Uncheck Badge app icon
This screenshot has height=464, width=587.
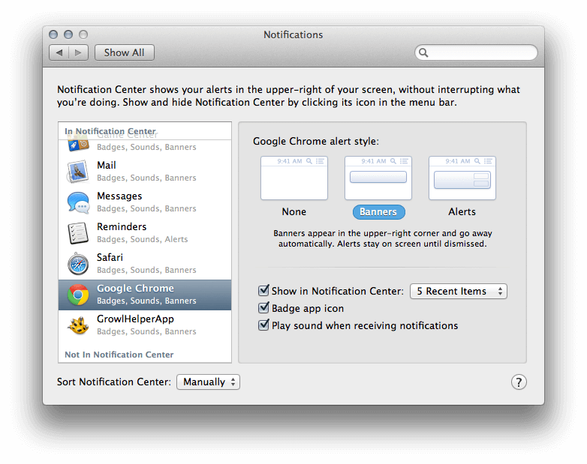pos(263,308)
